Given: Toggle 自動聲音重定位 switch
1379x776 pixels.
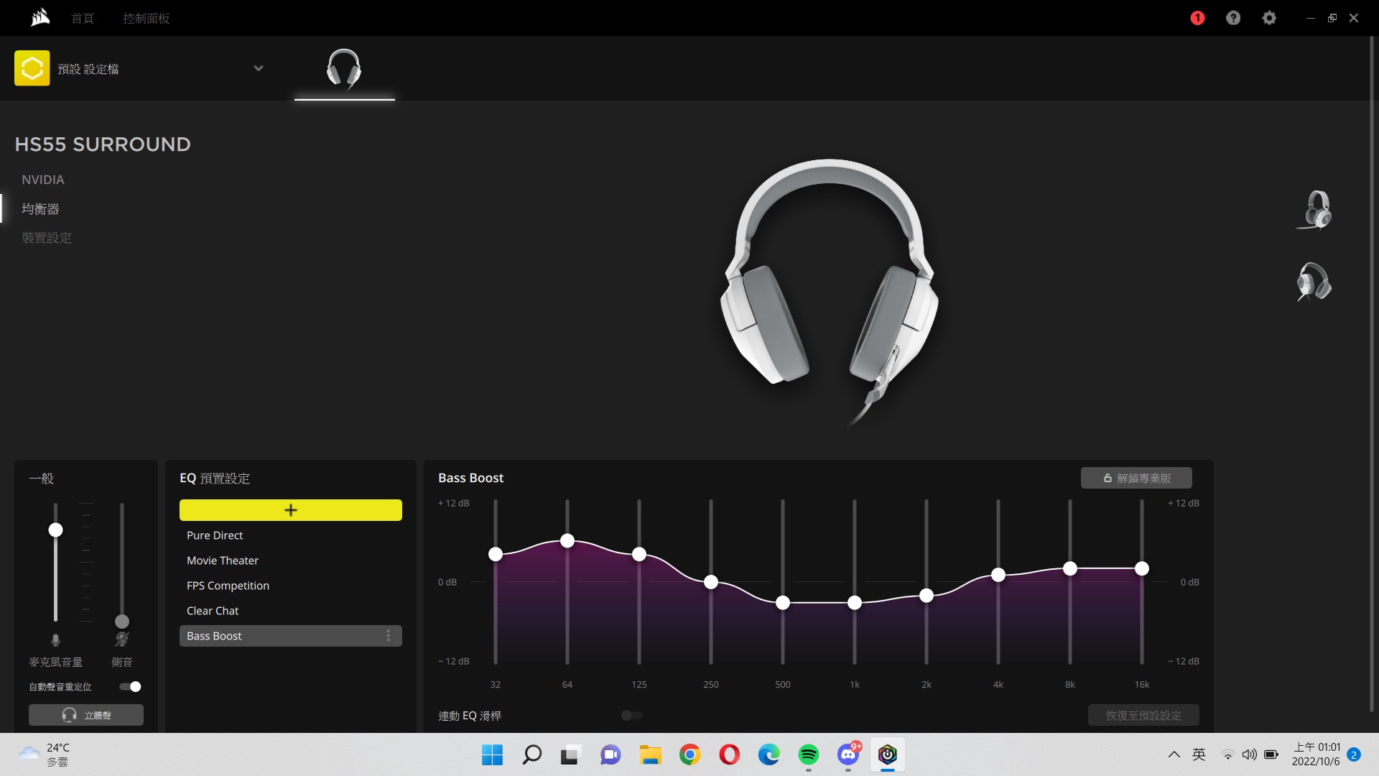Looking at the screenshot, I should 130,686.
